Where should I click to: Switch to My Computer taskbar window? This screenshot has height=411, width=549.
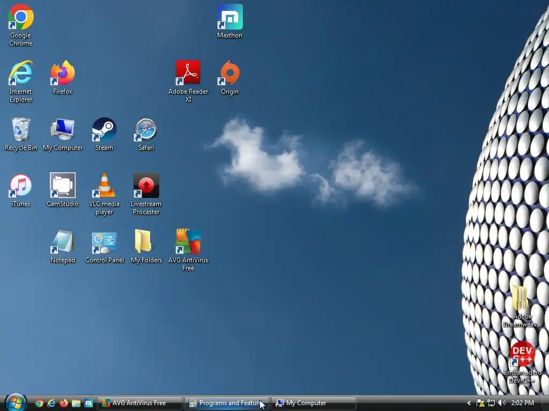click(313, 403)
